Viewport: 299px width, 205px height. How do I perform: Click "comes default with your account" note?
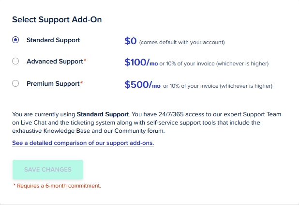click(182, 42)
